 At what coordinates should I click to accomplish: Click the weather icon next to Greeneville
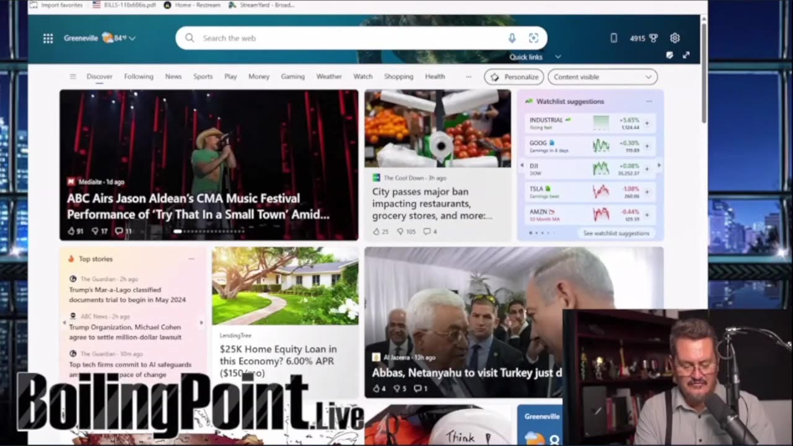coord(107,37)
